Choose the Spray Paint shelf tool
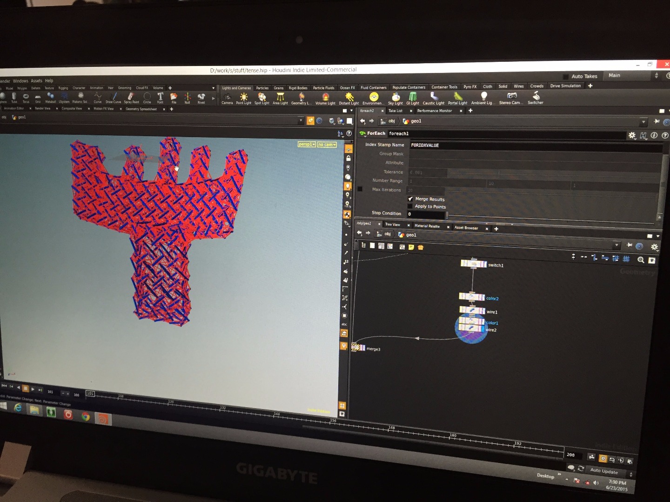The height and width of the screenshot is (502, 670). (131, 98)
